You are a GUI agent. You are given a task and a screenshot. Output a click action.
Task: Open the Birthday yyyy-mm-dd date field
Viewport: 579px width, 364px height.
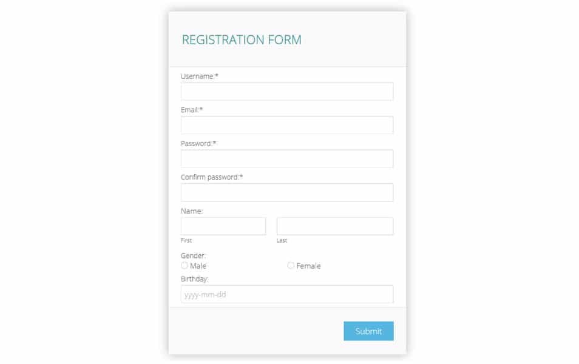[x=286, y=294]
